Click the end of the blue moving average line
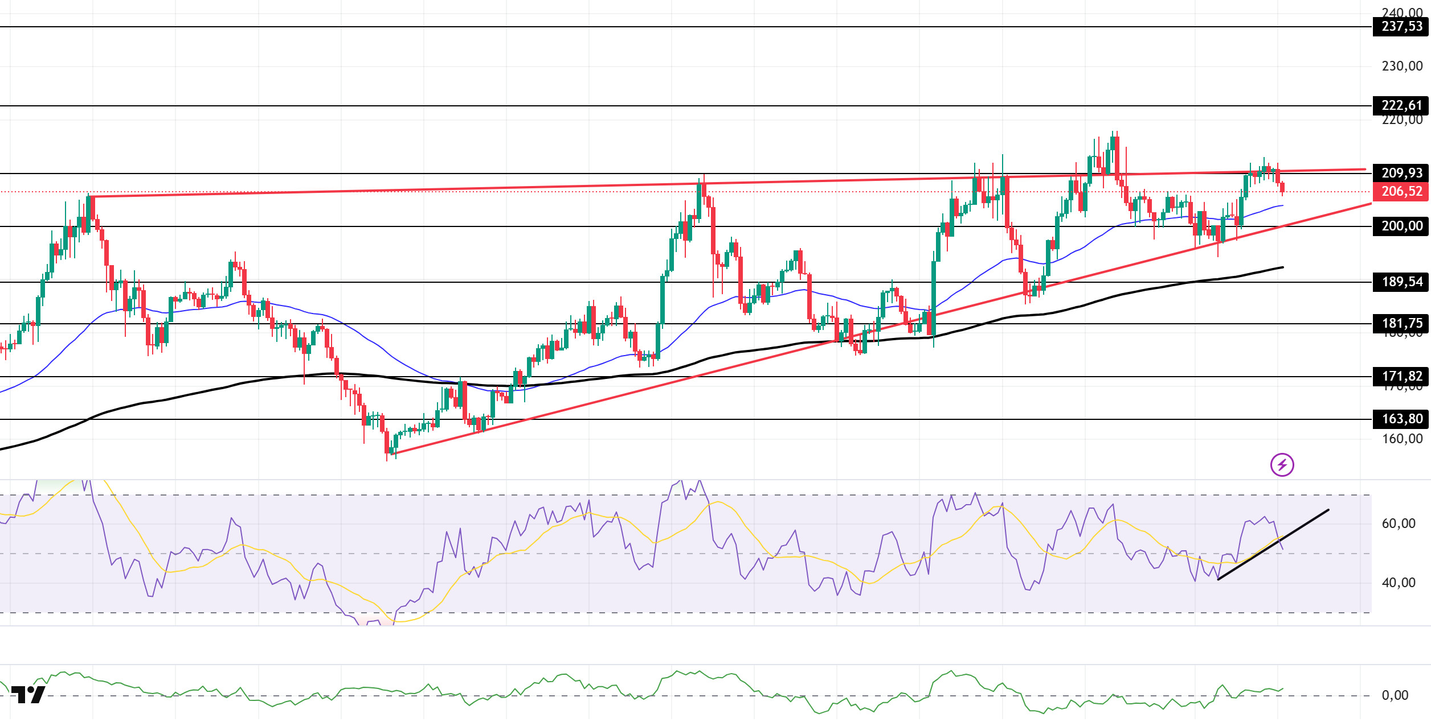 (x=1282, y=205)
